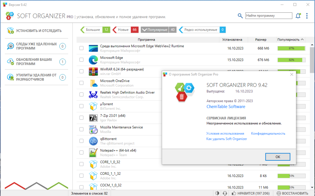Open Install and trace section
The image size is (315, 196).
[36, 31]
